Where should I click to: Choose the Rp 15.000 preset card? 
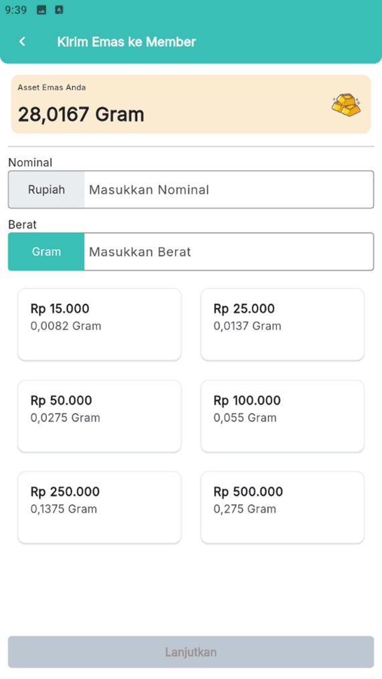(x=100, y=324)
